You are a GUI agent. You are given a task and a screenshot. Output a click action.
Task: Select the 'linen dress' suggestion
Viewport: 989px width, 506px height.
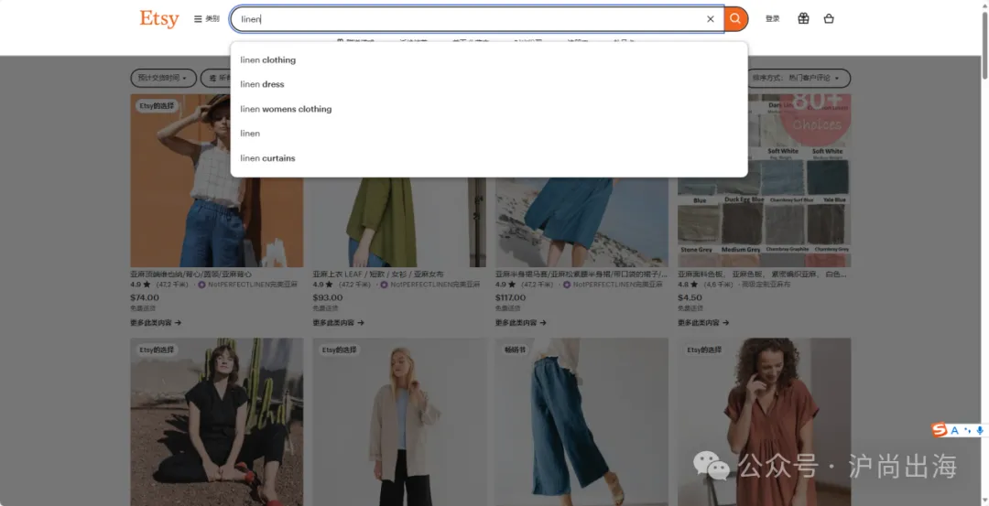point(489,84)
